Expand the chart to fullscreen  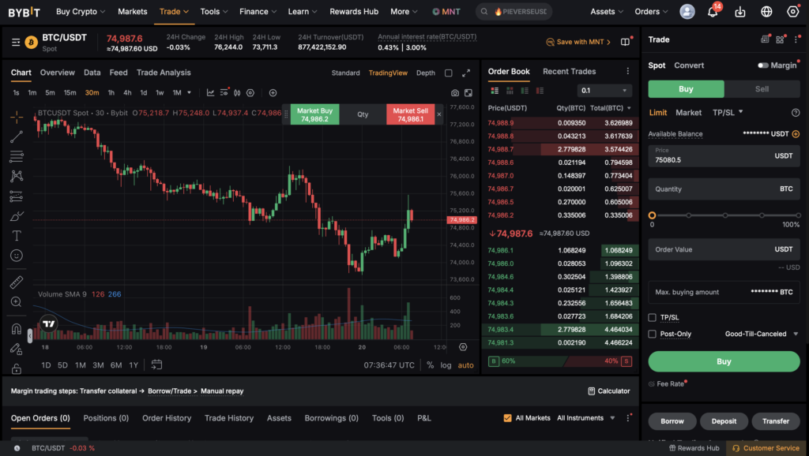[466, 73]
